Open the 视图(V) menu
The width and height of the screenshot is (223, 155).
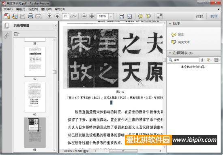coord(33,9)
